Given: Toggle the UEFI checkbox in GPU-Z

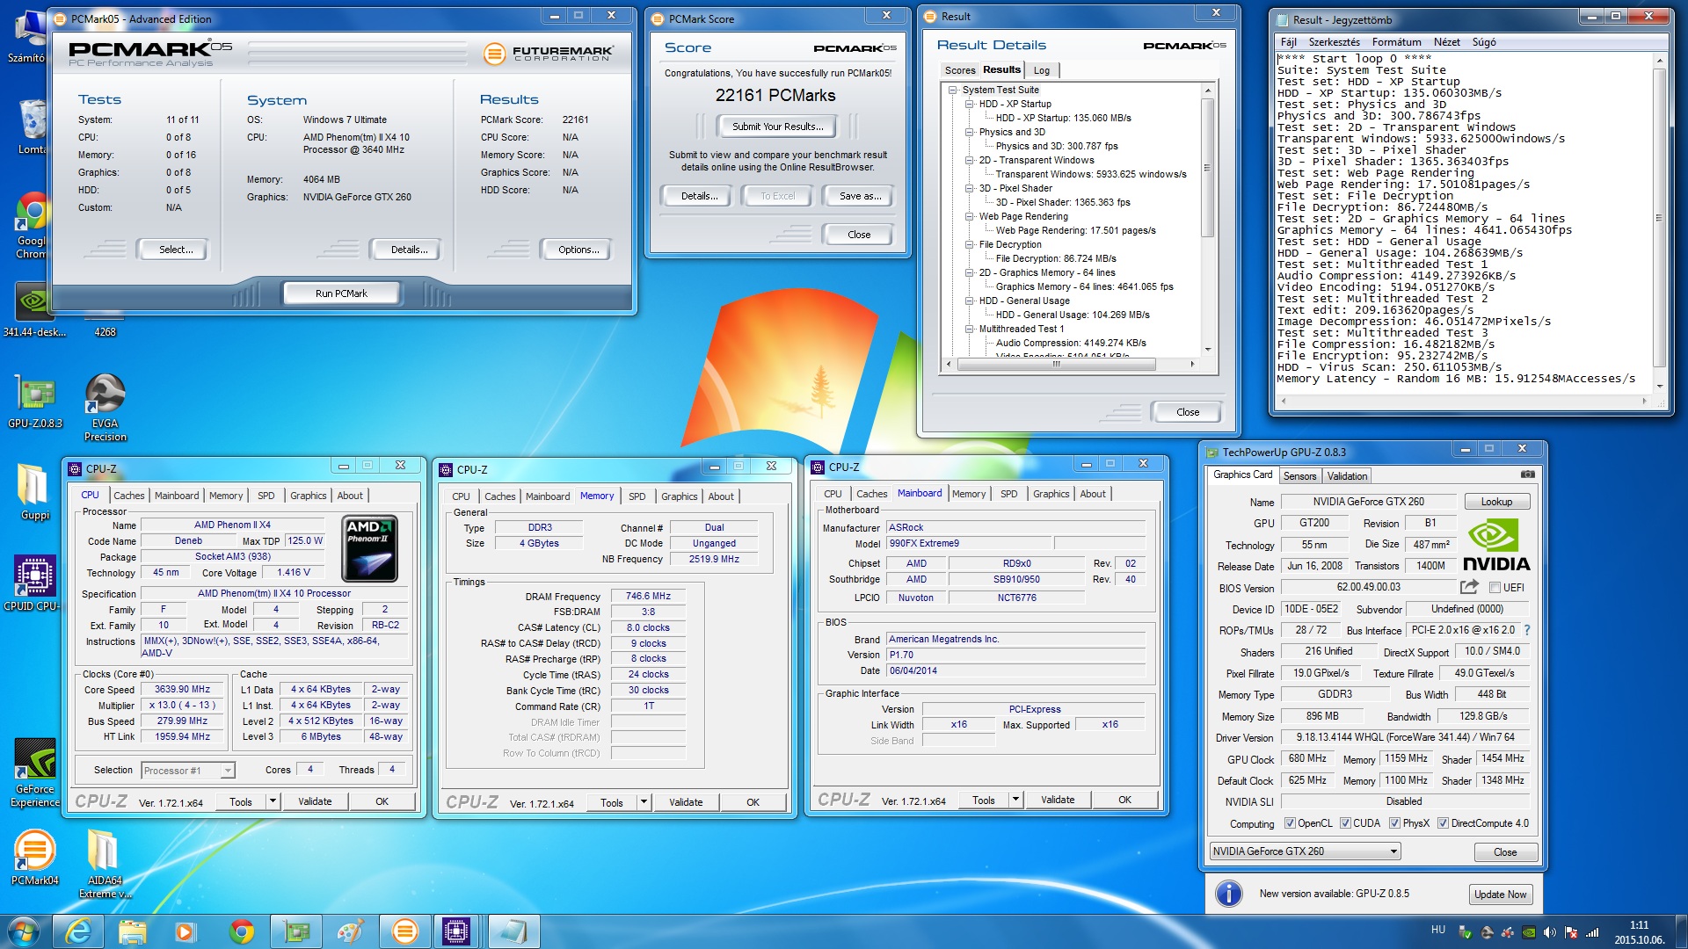Looking at the screenshot, I should tap(1495, 588).
